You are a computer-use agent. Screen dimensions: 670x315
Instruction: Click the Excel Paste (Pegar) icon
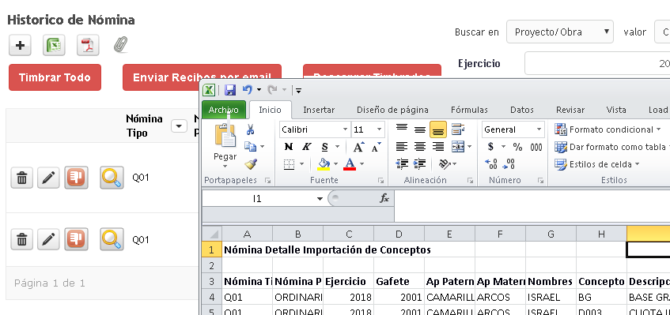pos(225,136)
